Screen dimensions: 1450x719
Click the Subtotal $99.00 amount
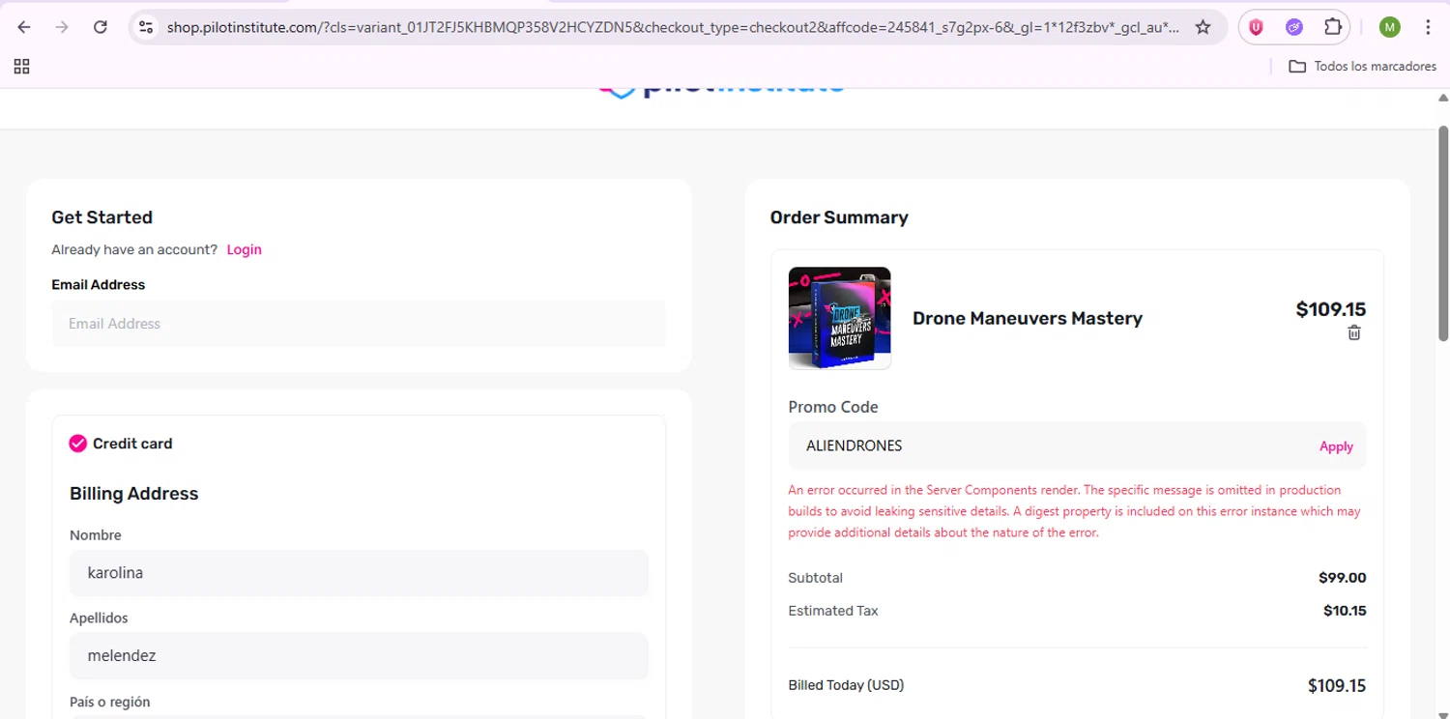[1342, 578]
